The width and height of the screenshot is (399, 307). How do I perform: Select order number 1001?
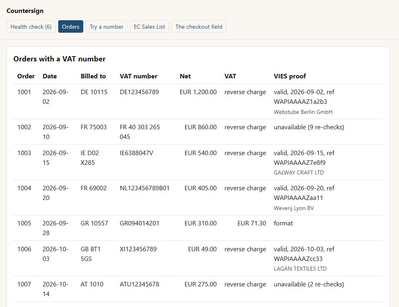[24, 92]
